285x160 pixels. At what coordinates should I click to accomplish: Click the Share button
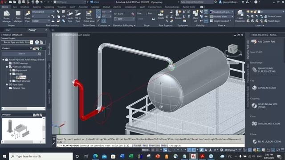click(95, 2)
